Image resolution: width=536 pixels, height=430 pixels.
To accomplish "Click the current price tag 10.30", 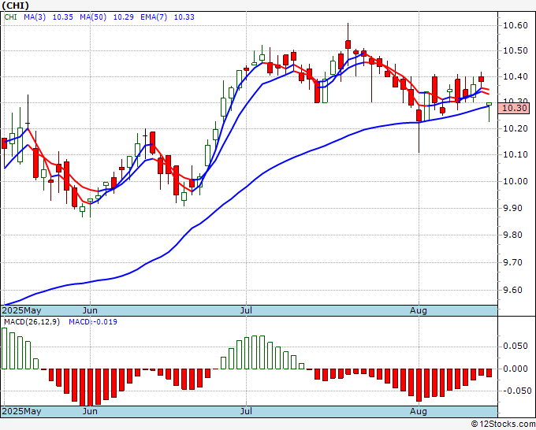I will coord(514,109).
